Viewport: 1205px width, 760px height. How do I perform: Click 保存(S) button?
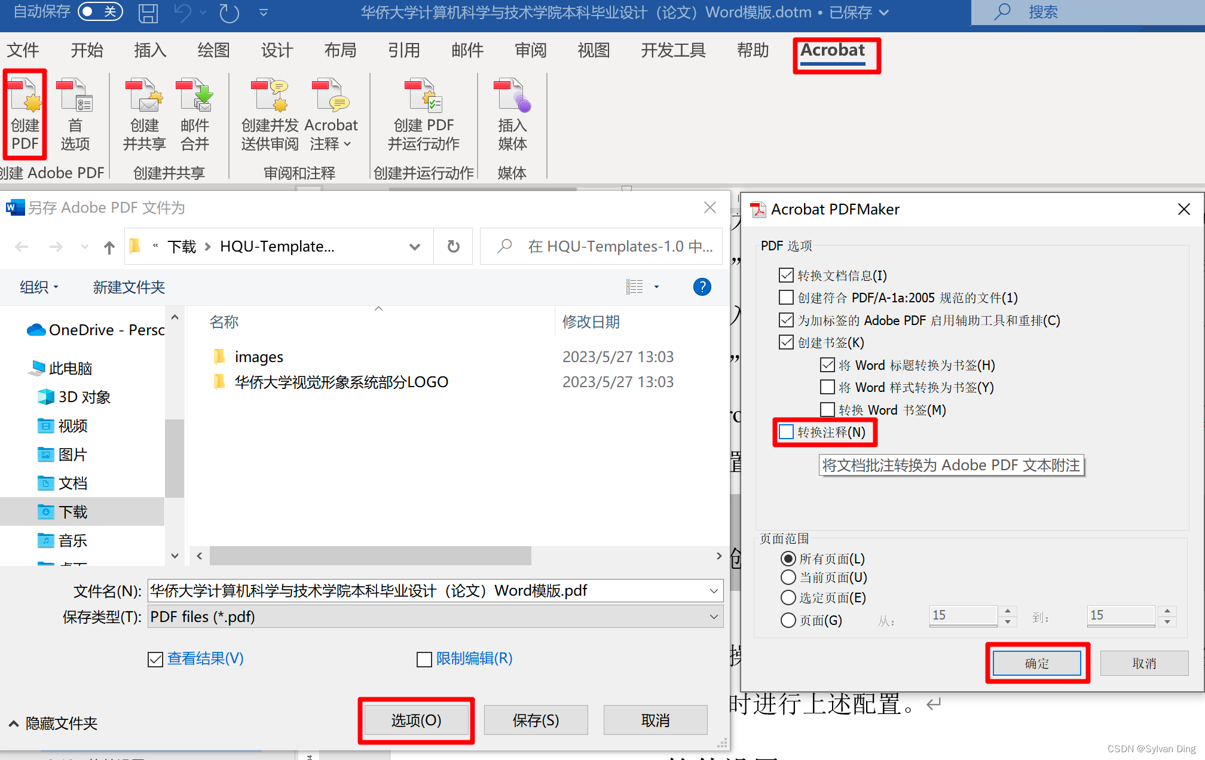click(x=536, y=721)
